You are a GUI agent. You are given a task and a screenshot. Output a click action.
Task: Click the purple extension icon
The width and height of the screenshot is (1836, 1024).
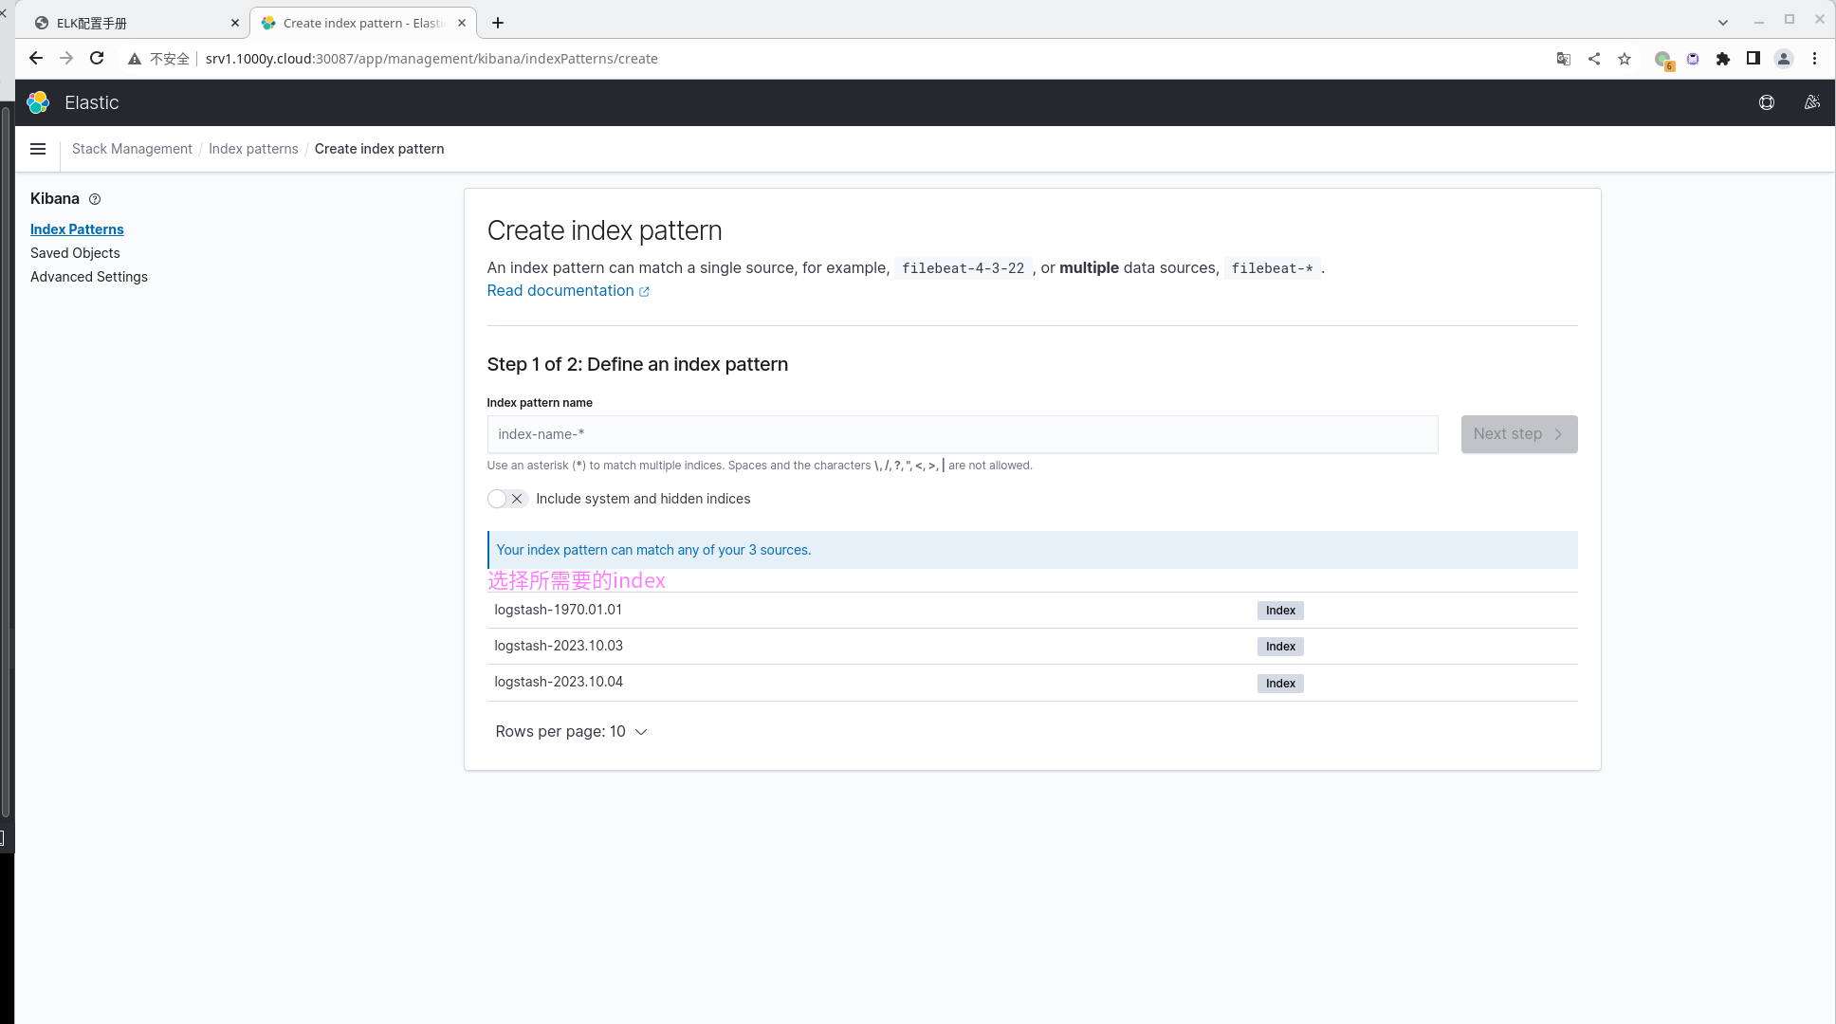(x=1693, y=59)
